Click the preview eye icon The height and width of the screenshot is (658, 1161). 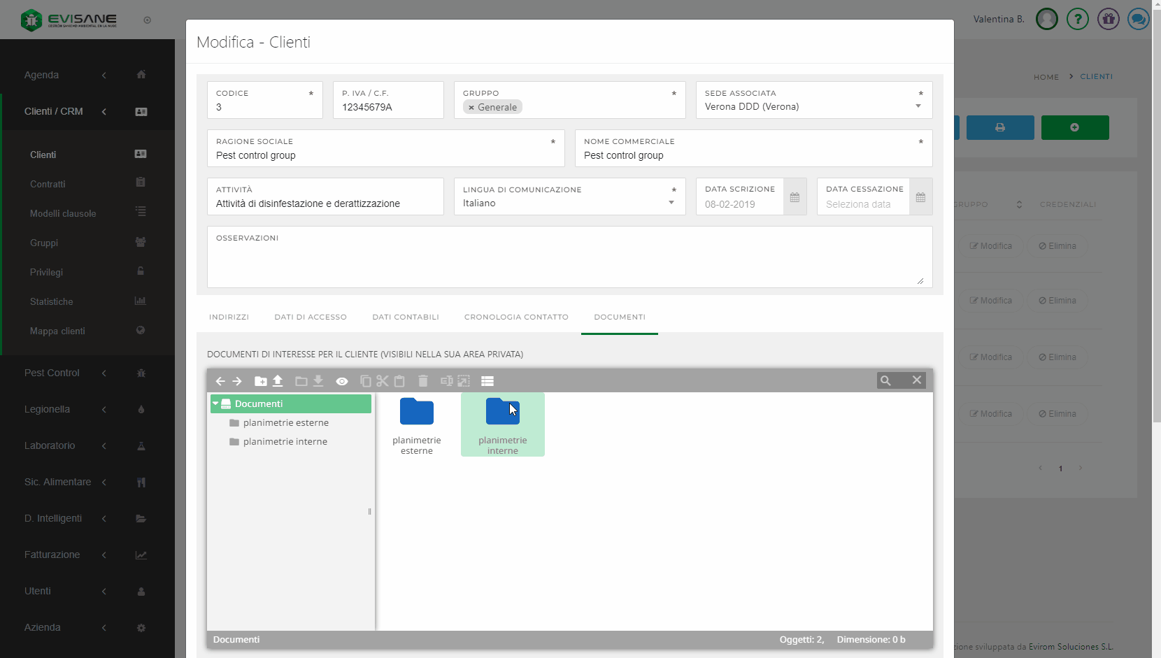coord(342,381)
